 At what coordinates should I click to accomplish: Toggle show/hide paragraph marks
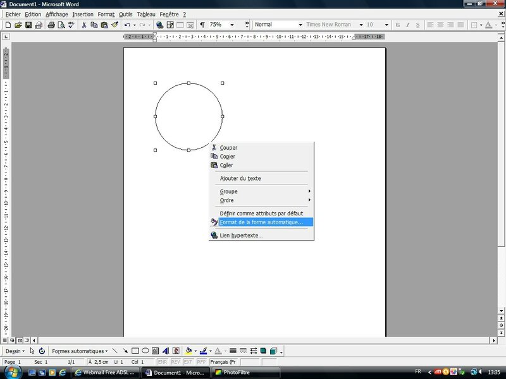pos(202,25)
